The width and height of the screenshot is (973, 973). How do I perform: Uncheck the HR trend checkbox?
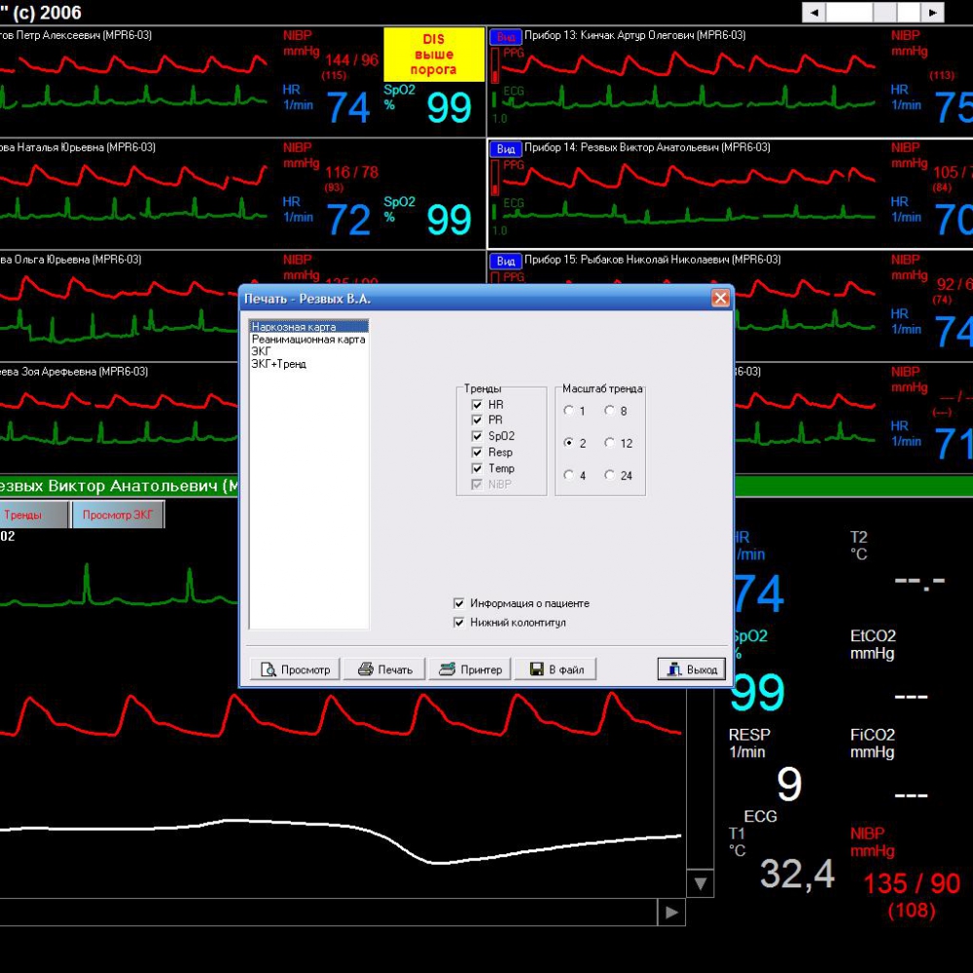click(477, 405)
